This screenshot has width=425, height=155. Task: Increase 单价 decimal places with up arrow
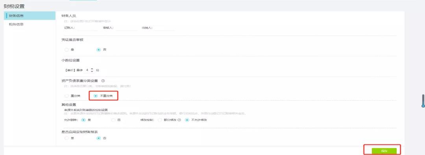(x=92, y=69)
